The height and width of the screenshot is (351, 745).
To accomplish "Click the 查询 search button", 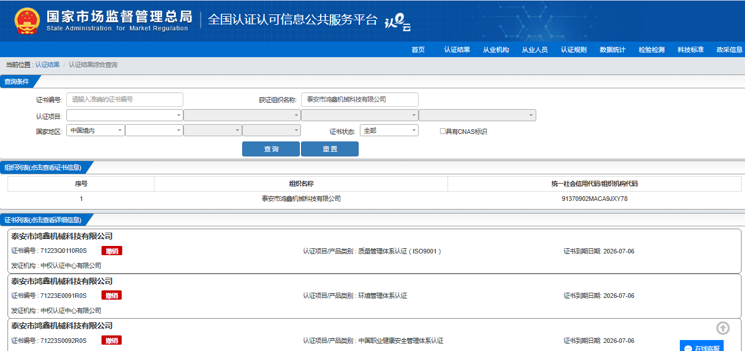I will click(x=271, y=149).
